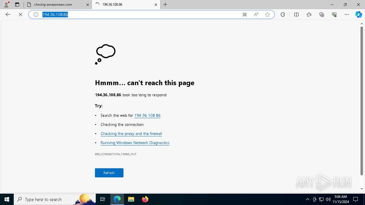Open the notification center
Viewport: 365px width, 205px height.
[356, 199]
